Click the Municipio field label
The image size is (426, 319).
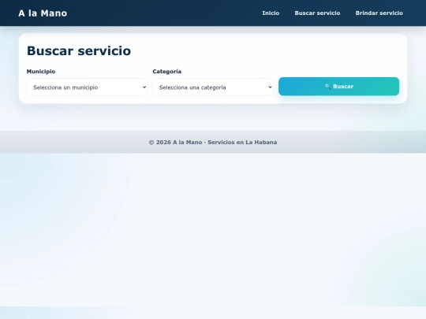[41, 72]
